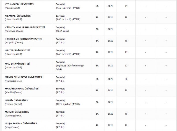Open KTO Karatay Sosyoloji program
177x131 pixels.
pyautogui.click(x=61, y=4)
